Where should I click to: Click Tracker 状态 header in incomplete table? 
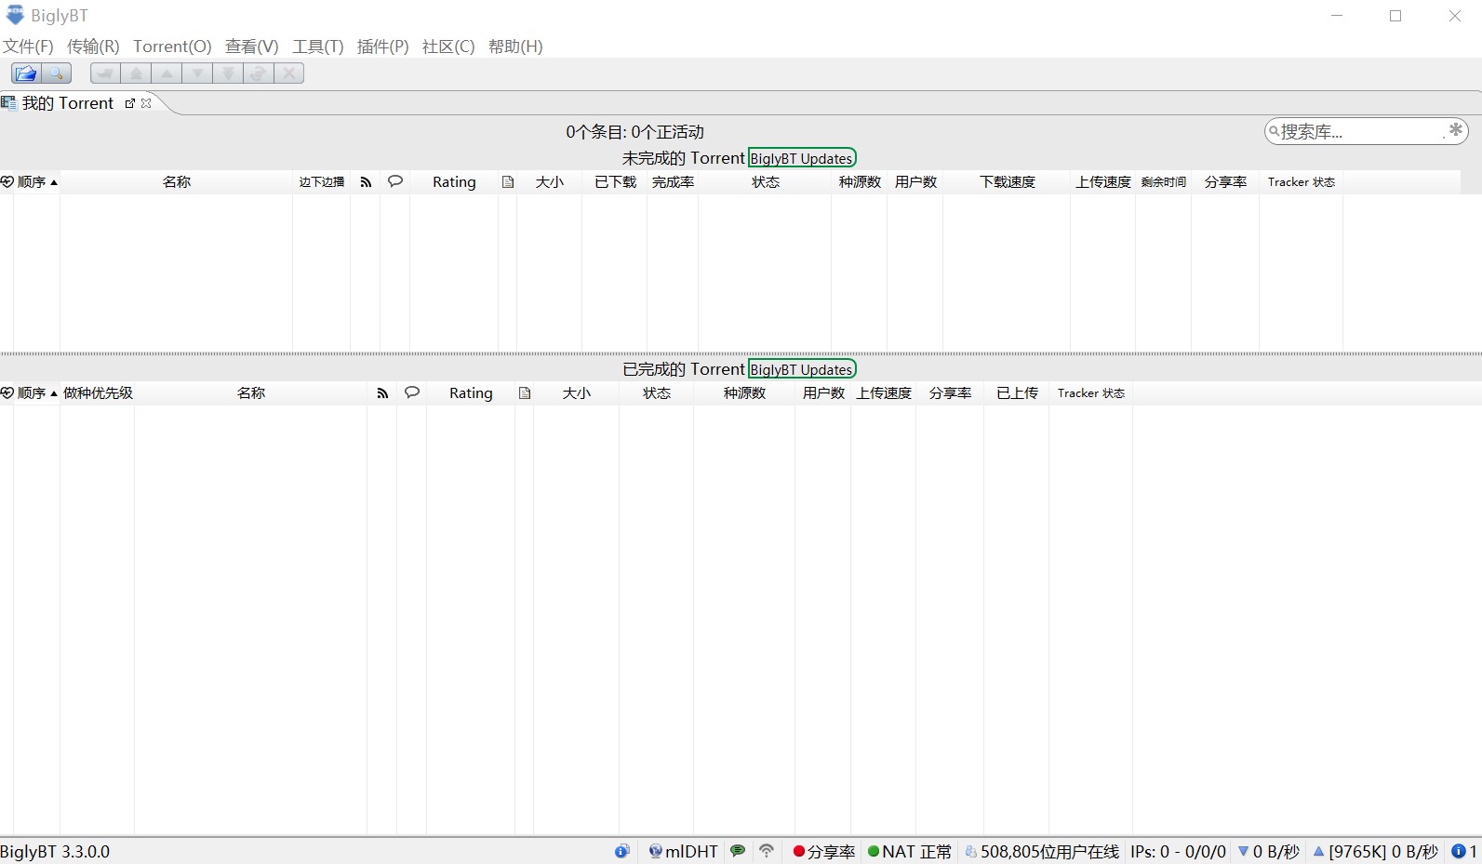tap(1302, 182)
